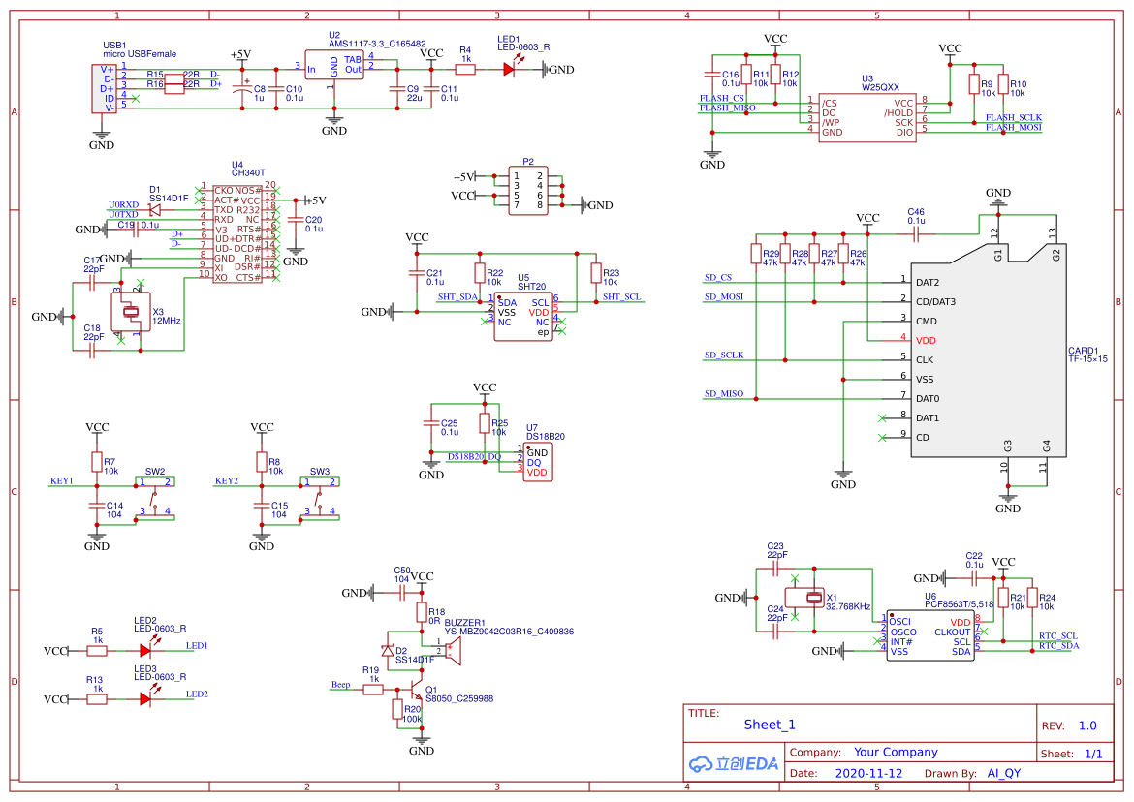1134x802 pixels.
Task: Click the KEY1 net label
Action: point(61,481)
